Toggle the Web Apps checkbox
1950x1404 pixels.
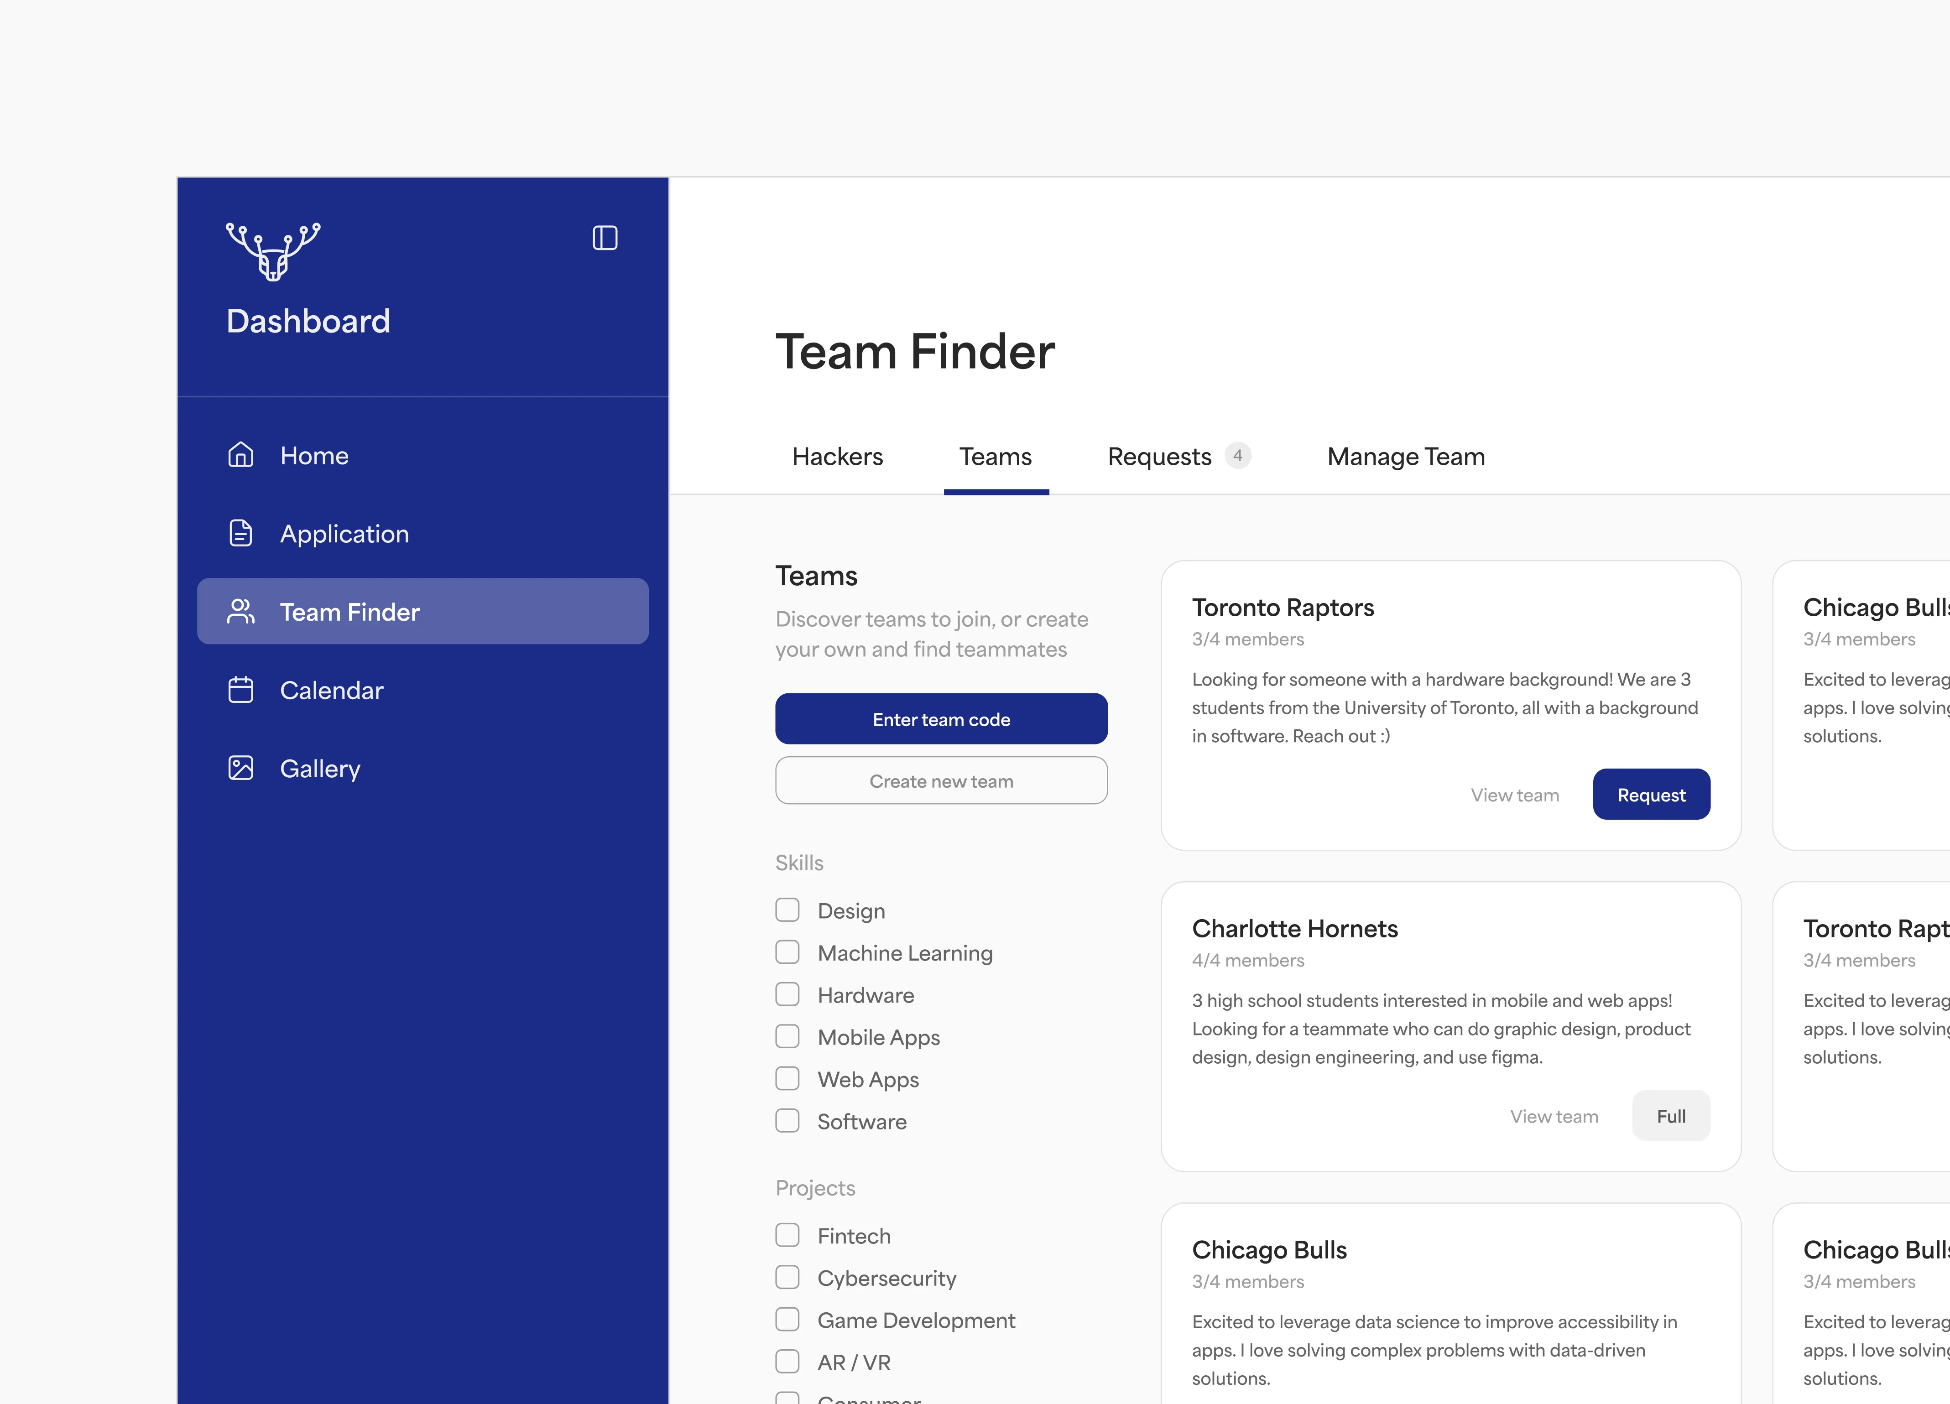click(787, 1078)
